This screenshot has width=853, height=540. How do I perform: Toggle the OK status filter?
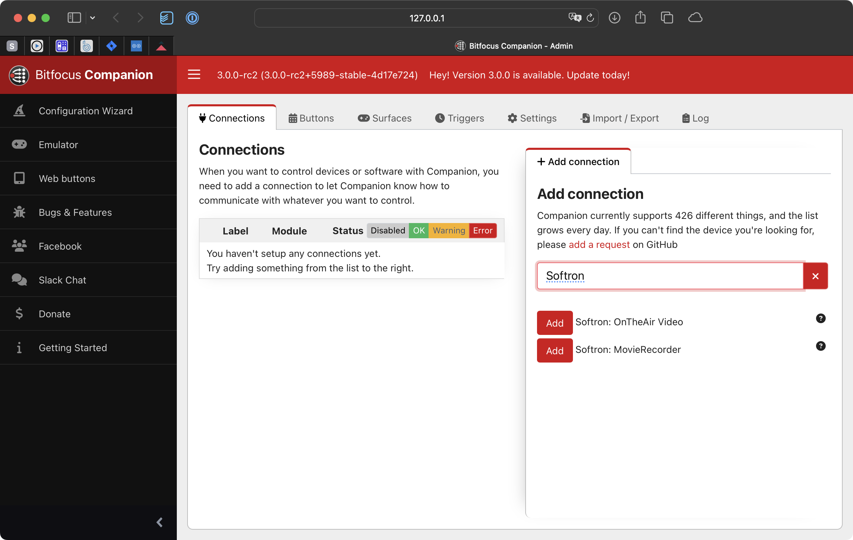click(x=418, y=231)
